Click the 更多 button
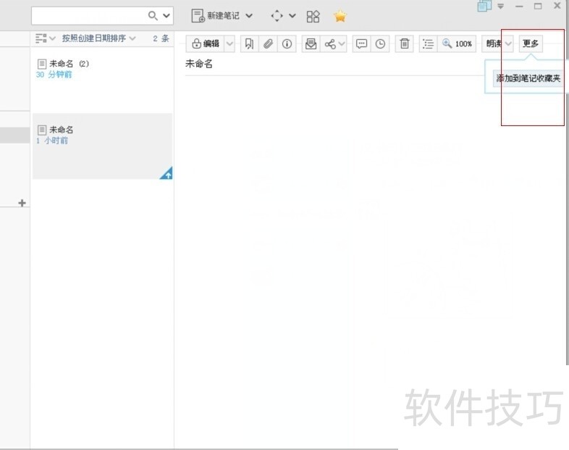Viewport: 569px width, 450px height. (x=531, y=43)
